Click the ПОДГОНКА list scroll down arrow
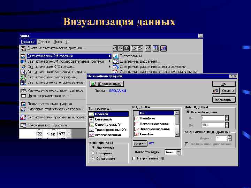Screen dimensions: 251x188 177,135
